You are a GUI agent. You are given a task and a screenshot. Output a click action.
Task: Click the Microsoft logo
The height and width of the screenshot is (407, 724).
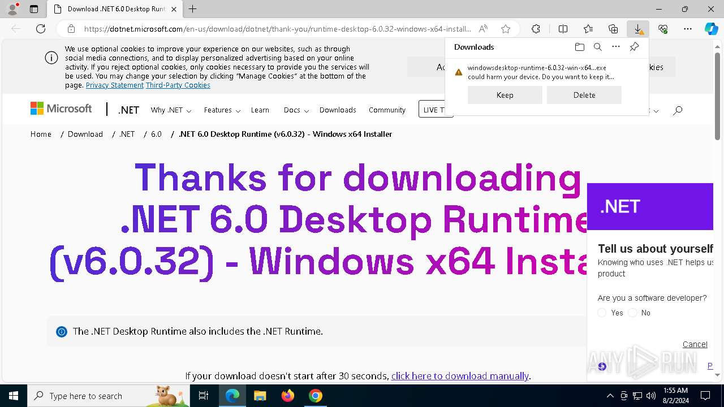[61, 109]
